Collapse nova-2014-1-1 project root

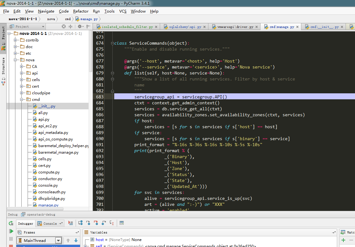9,34
